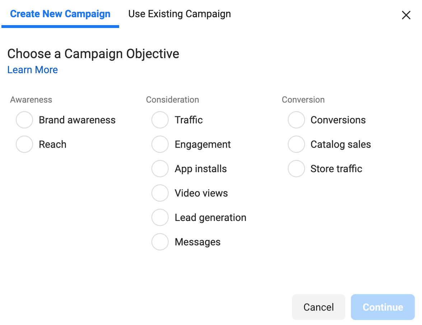Screen dimensions: 422x325
Task: Select the Brand awareness radio button
Action: [24, 120]
